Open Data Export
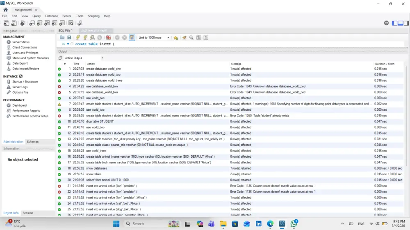Viewport: 410px width, 230px height. click(20, 63)
